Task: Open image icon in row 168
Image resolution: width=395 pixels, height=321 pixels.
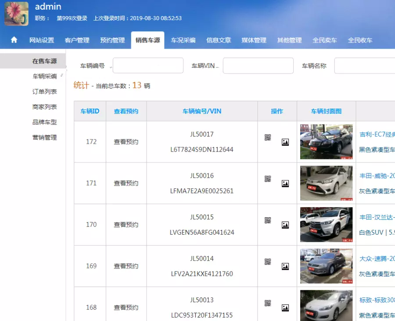Action: pyautogui.click(x=285, y=308)
